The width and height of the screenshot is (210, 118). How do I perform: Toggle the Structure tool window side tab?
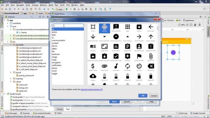[x=2, y=36]
